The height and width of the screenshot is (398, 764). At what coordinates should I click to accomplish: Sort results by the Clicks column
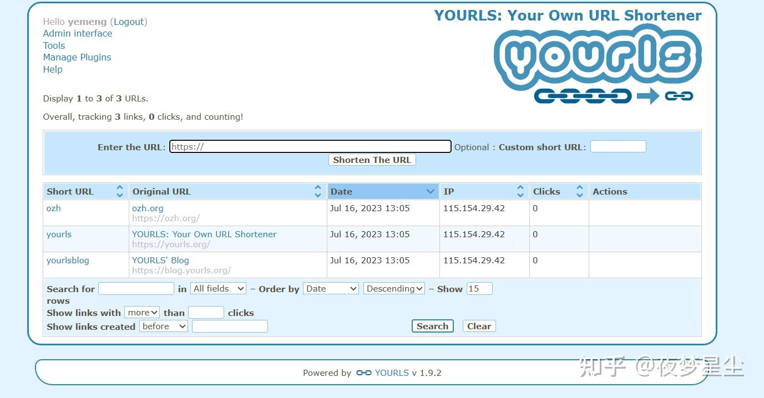tap(579, 191)
